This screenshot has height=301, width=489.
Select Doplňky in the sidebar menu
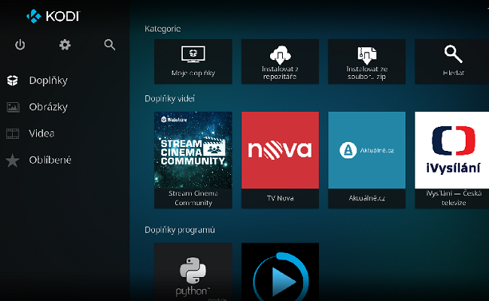pos(48,80)
